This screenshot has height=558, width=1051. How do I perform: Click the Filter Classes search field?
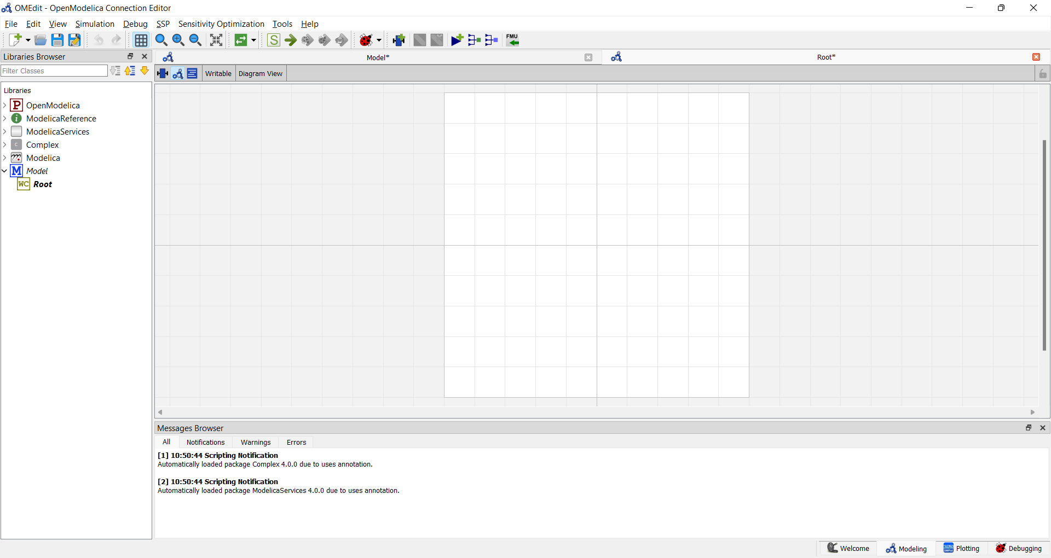pos(54,71)
